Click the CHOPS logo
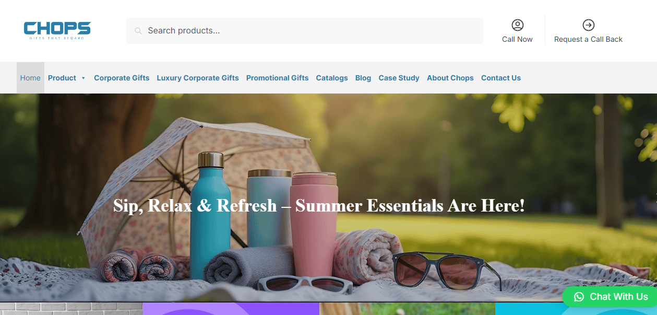Screen dimensions: 657x315 [x=57, y=31]
